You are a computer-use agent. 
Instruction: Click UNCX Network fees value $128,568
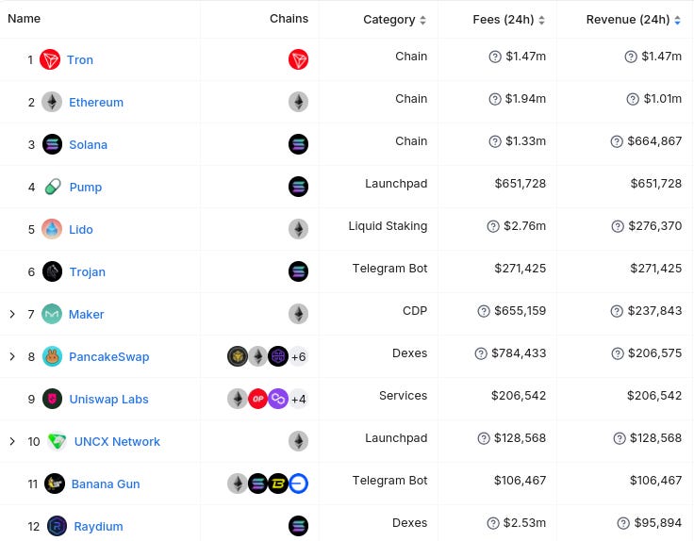(x=520, y=438)
